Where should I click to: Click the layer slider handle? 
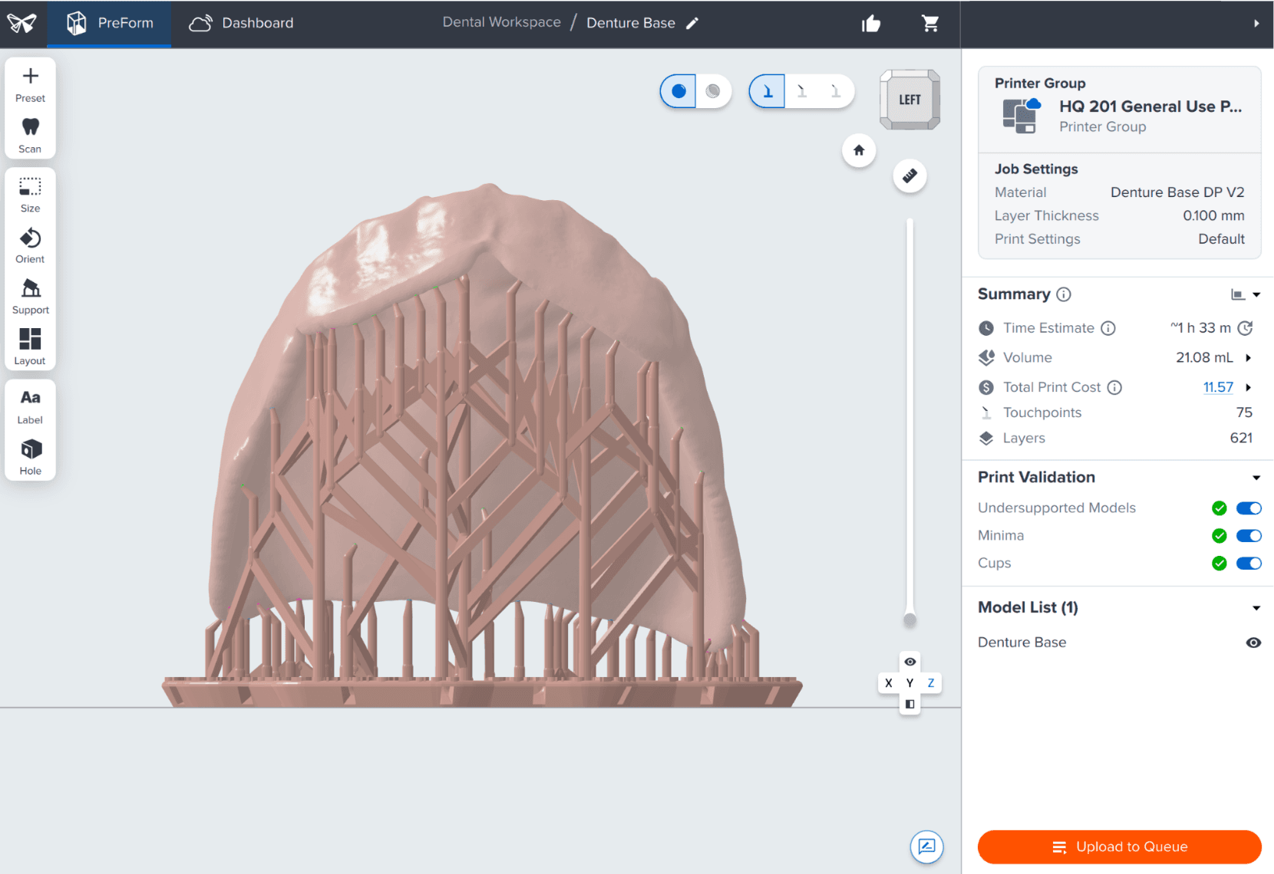[x=909, y=619]
